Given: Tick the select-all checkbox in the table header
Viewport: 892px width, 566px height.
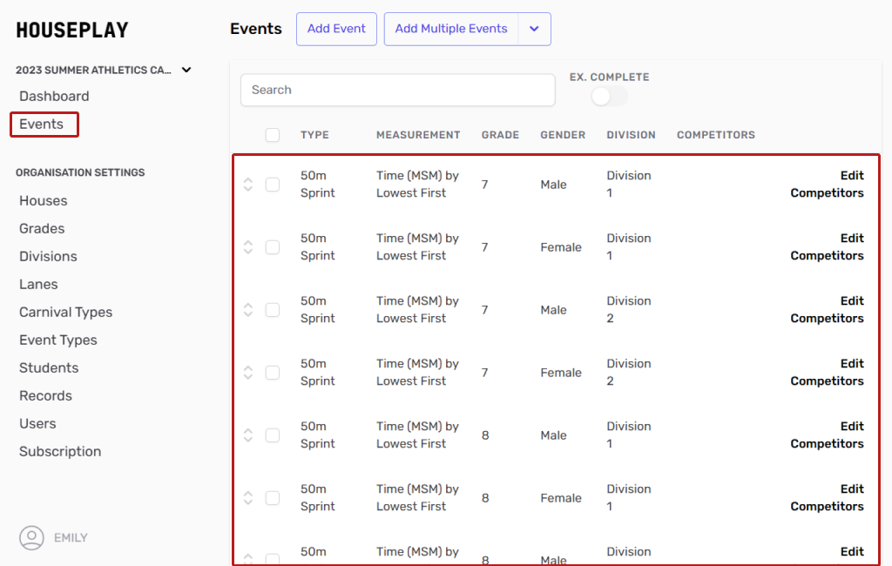Looking at the screenshot, I should (x=273, y=135).
